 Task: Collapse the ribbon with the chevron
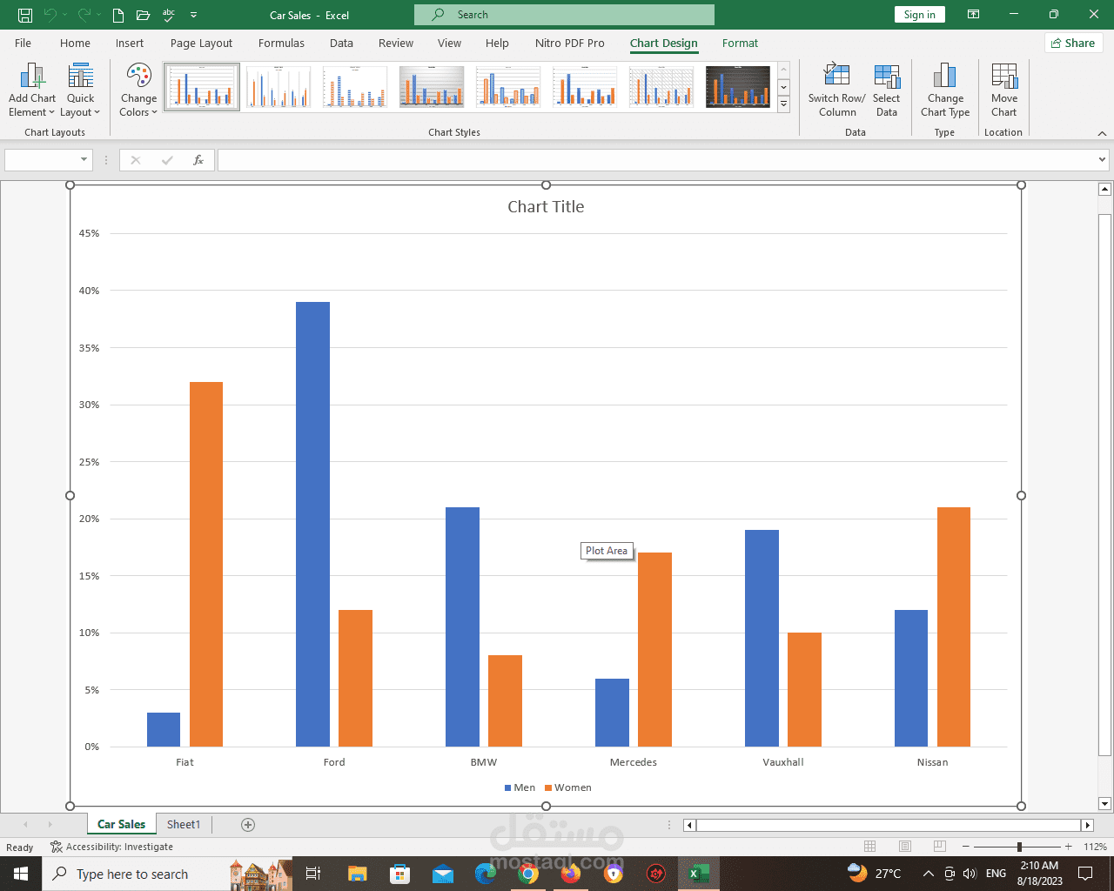[x=1102, y=133]
